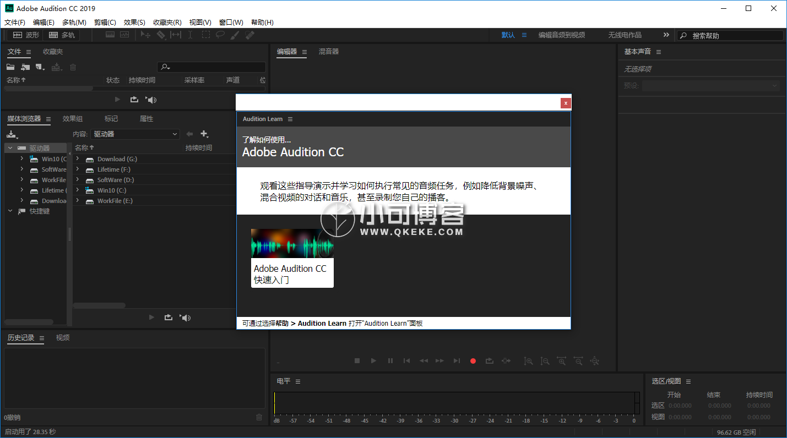
Task: Open the Audition Learn panel menu icon
Action: pyautogui.click(x=290, y=119)
